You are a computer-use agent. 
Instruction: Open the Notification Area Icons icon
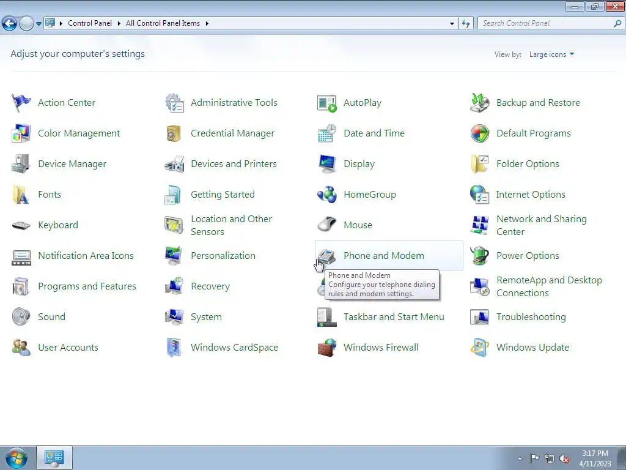pyautogui.click(x=21, y=258)
